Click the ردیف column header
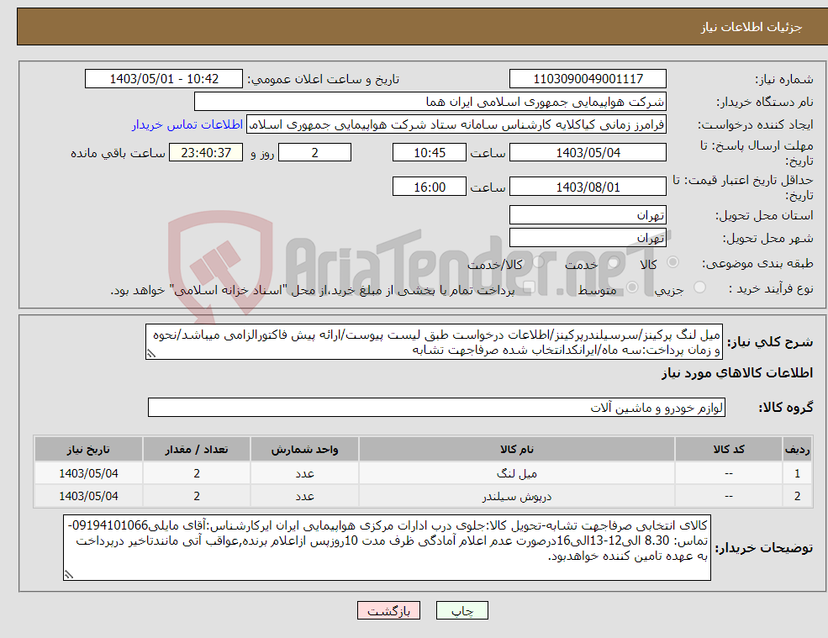 pos(798,449)
